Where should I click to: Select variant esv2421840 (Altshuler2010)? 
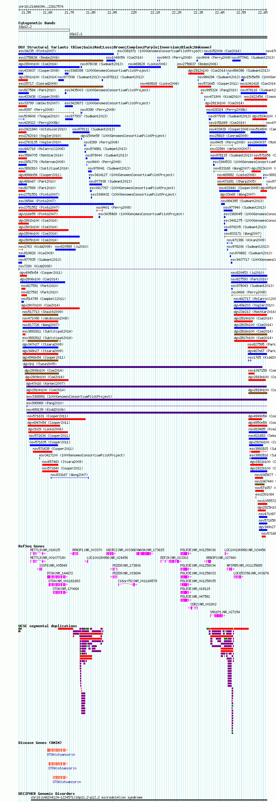click(x=42, y=129)
